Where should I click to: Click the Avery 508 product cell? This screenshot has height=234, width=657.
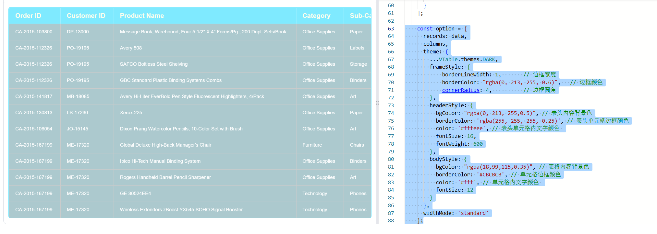205,48
